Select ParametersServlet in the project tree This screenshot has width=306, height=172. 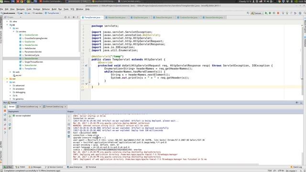(33, 52)
